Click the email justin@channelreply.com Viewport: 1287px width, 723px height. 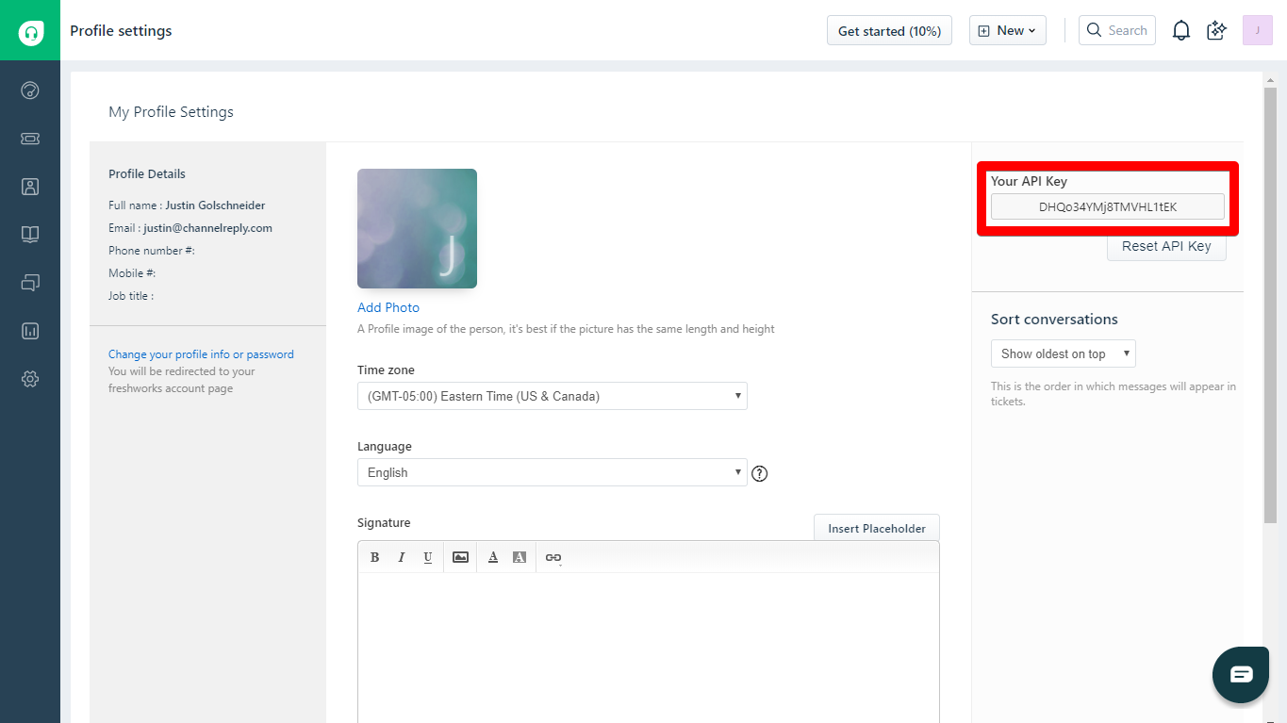(x=208, y=228)
